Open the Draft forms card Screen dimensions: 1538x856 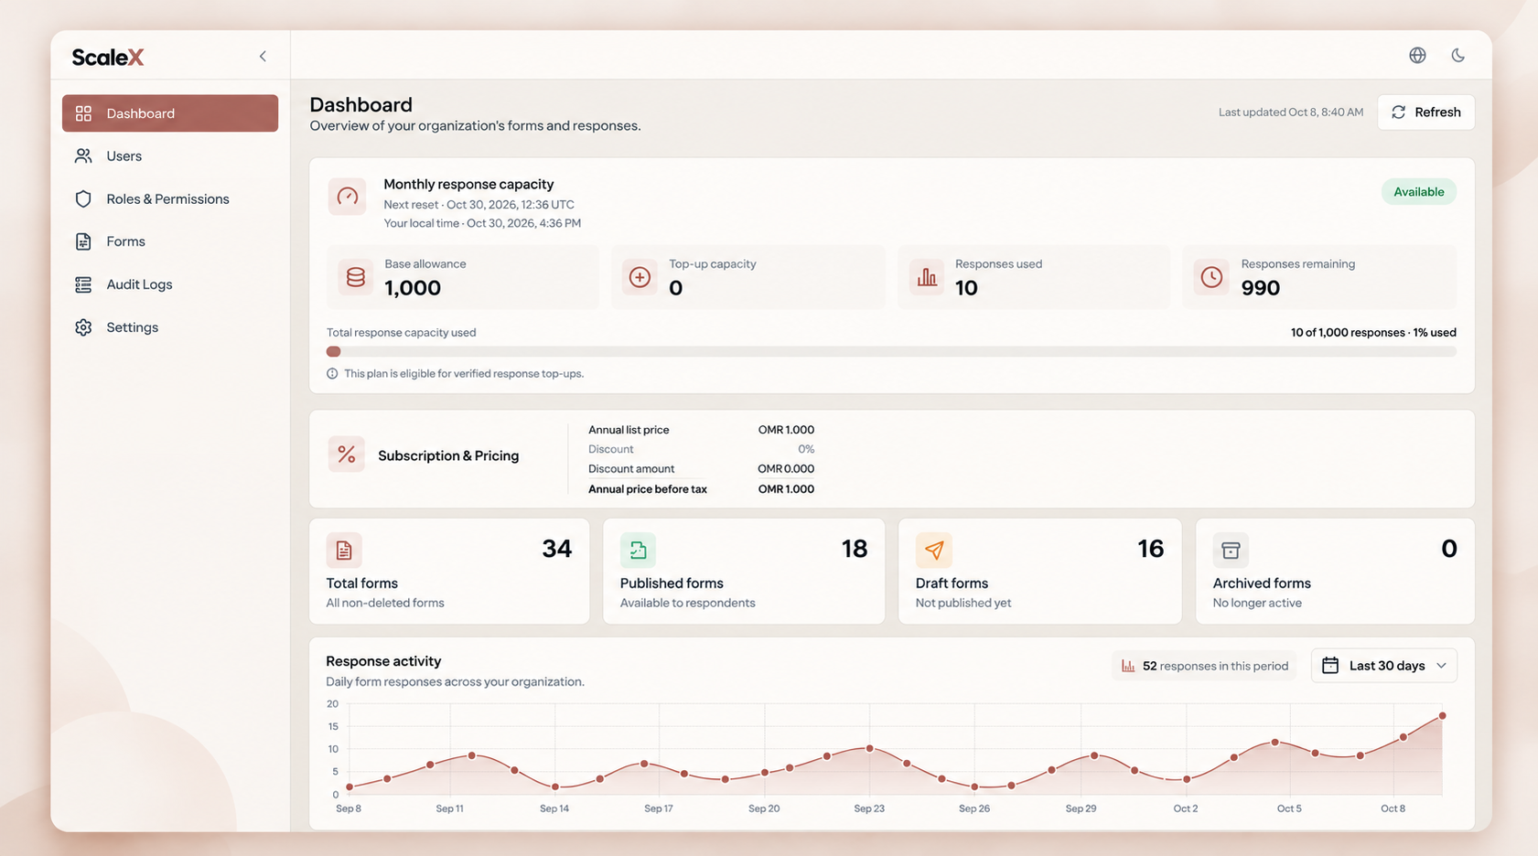(x=1040, y=572)
